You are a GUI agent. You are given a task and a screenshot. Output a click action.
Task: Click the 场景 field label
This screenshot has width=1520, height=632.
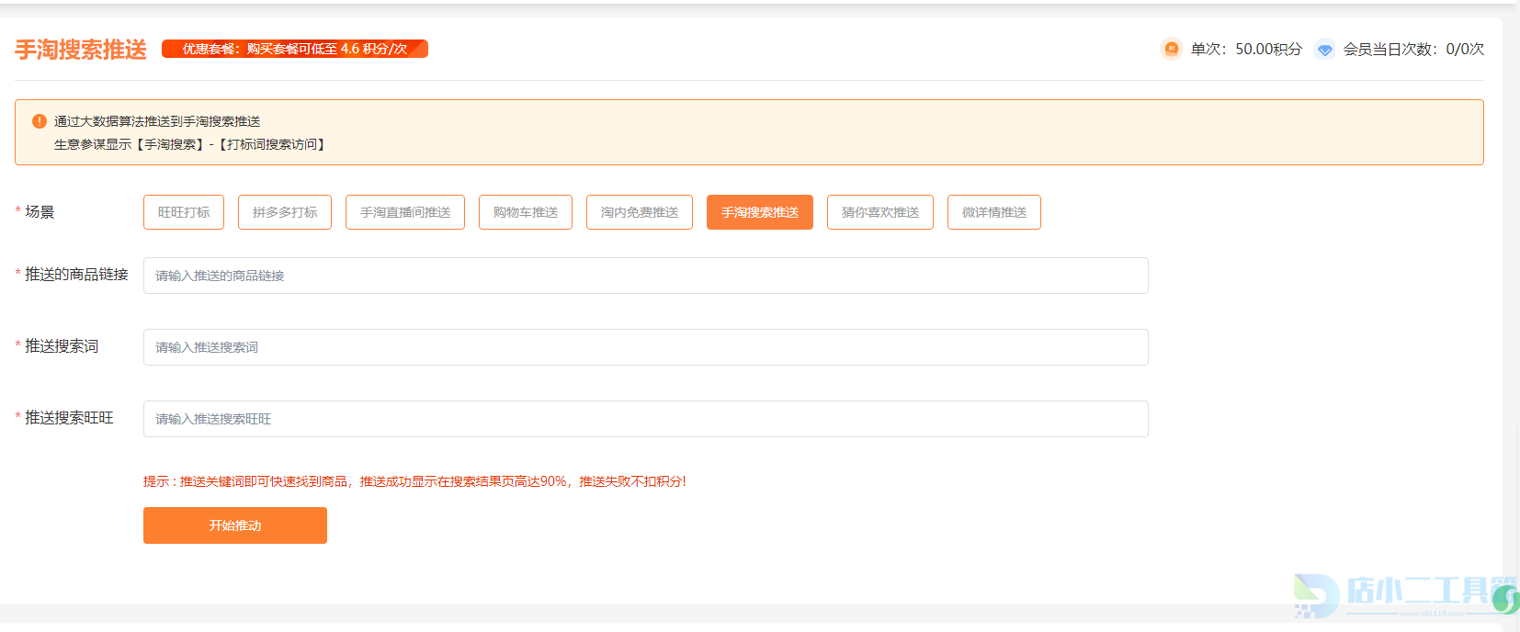[40, 212]
